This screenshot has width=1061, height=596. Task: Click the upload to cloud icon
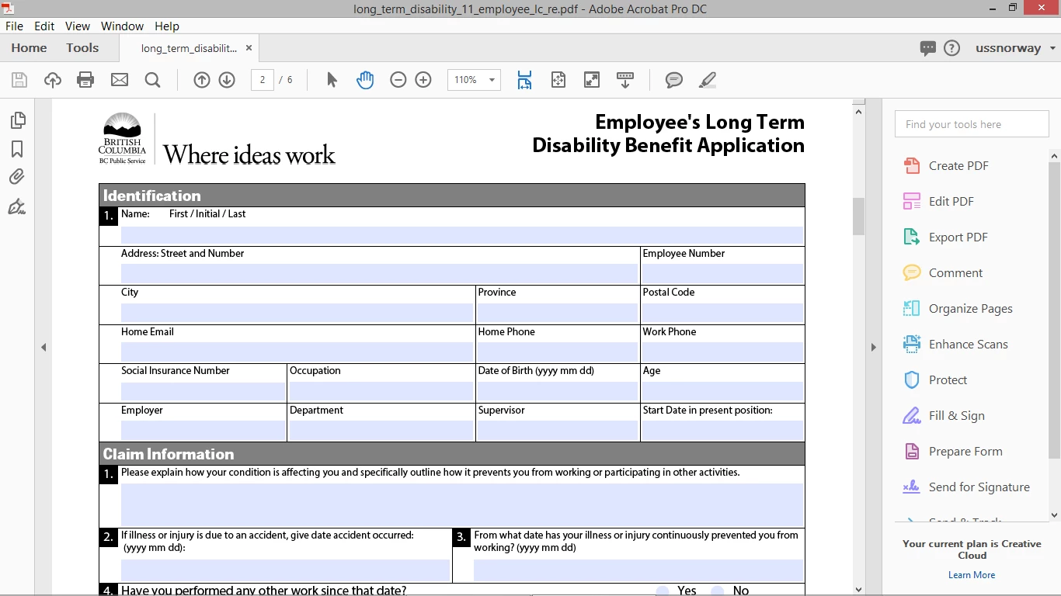(52, 80)
